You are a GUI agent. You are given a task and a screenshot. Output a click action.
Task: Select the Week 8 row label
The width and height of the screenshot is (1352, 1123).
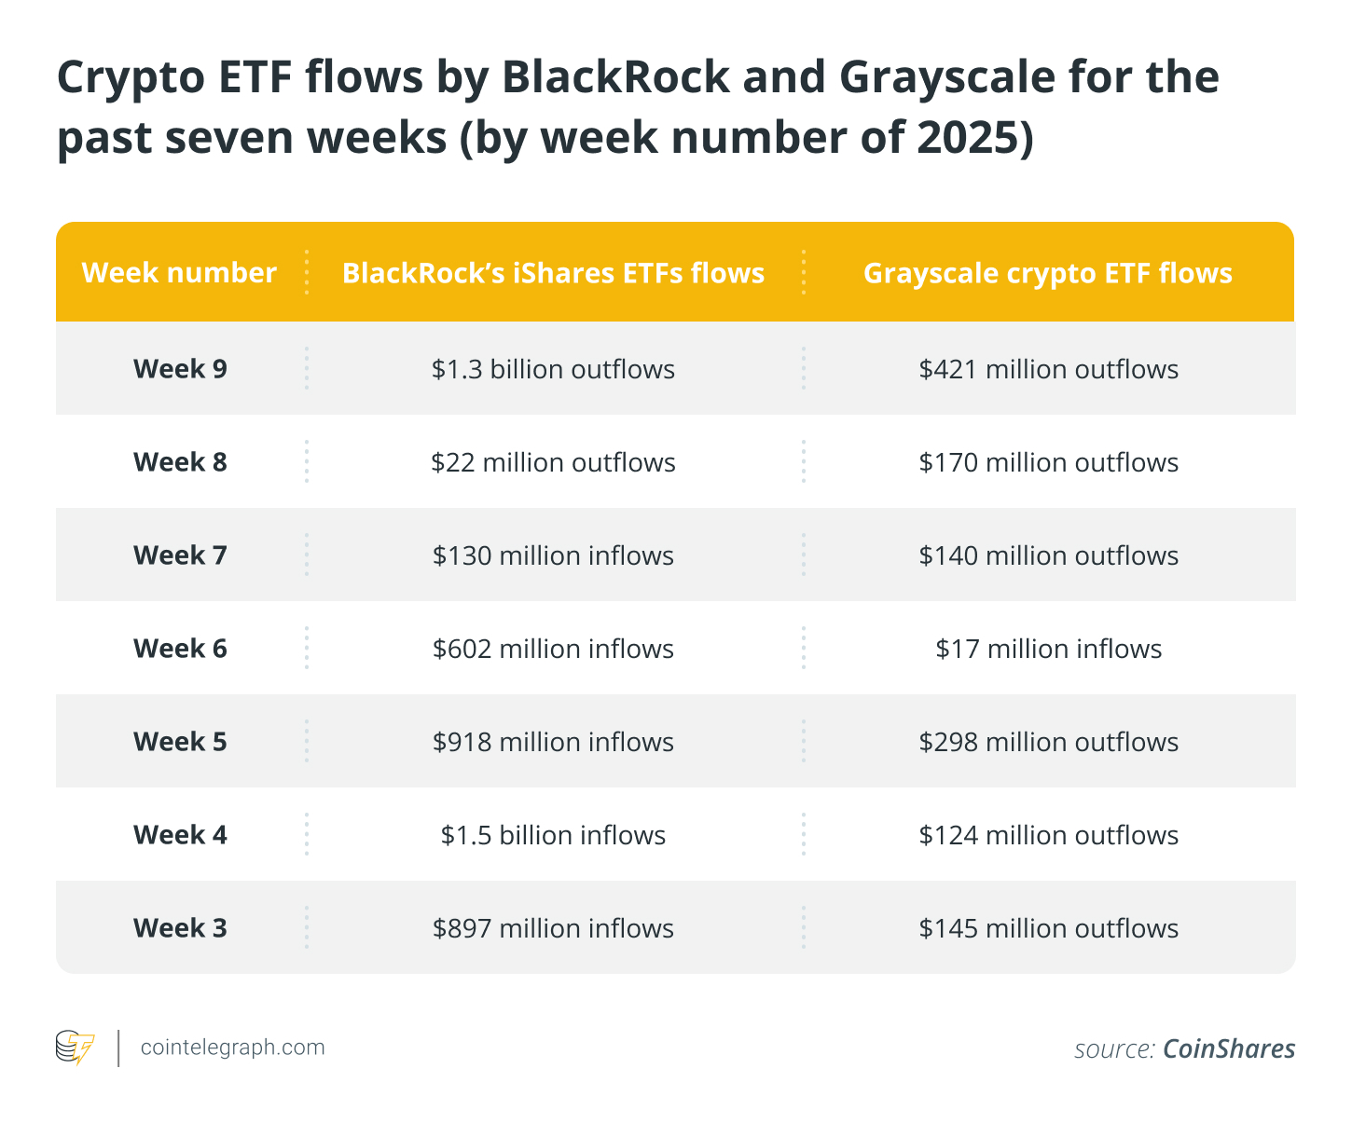point(180,462)
